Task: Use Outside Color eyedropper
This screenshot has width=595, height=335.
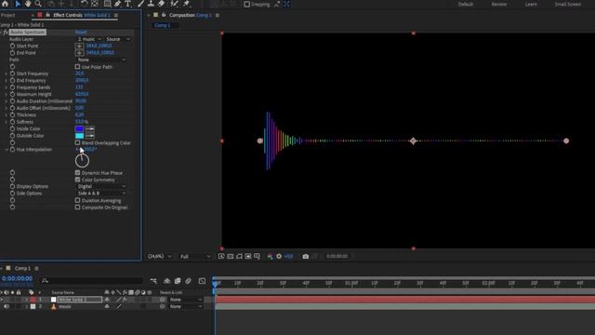Action: (x=90, y=136)
